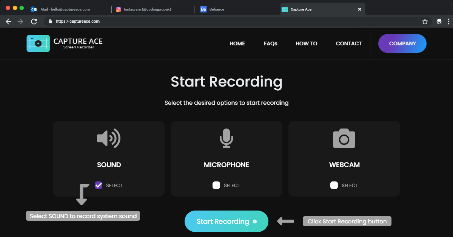Image resolution: width=453 pixels, height=237 pixels.
Task: Go back using the back arrow
Action: tap(9, 22)
